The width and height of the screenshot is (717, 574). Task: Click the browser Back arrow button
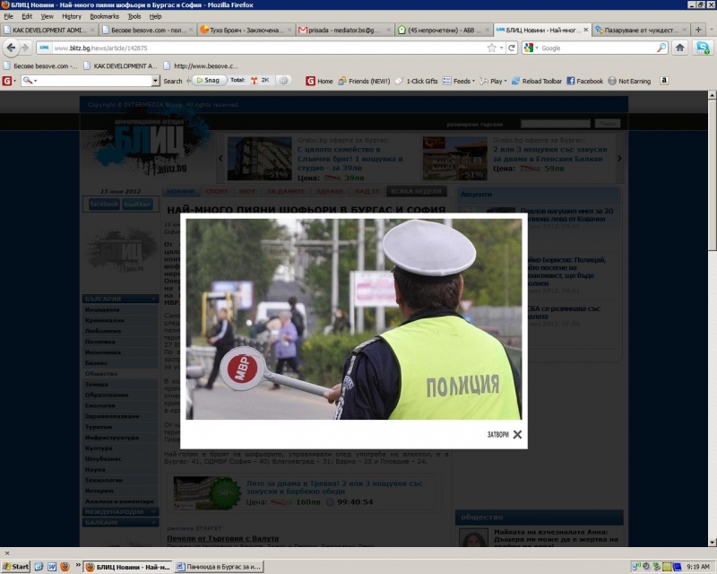coord(11,48)
